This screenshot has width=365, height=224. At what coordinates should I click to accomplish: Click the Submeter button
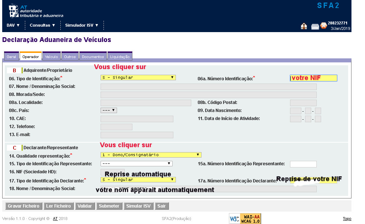[109, 206]
